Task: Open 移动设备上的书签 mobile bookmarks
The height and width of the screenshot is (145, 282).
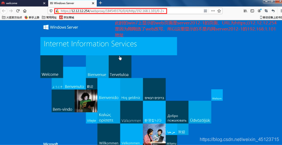Action: [271, 17]
